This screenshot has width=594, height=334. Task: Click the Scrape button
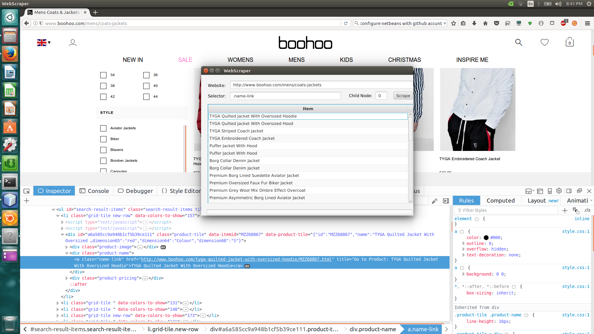(x=403, y=96)
